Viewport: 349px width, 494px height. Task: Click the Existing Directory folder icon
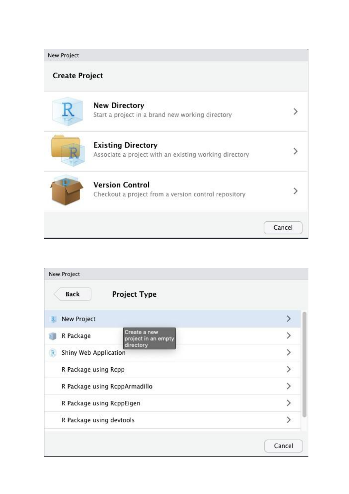point(68,151)
